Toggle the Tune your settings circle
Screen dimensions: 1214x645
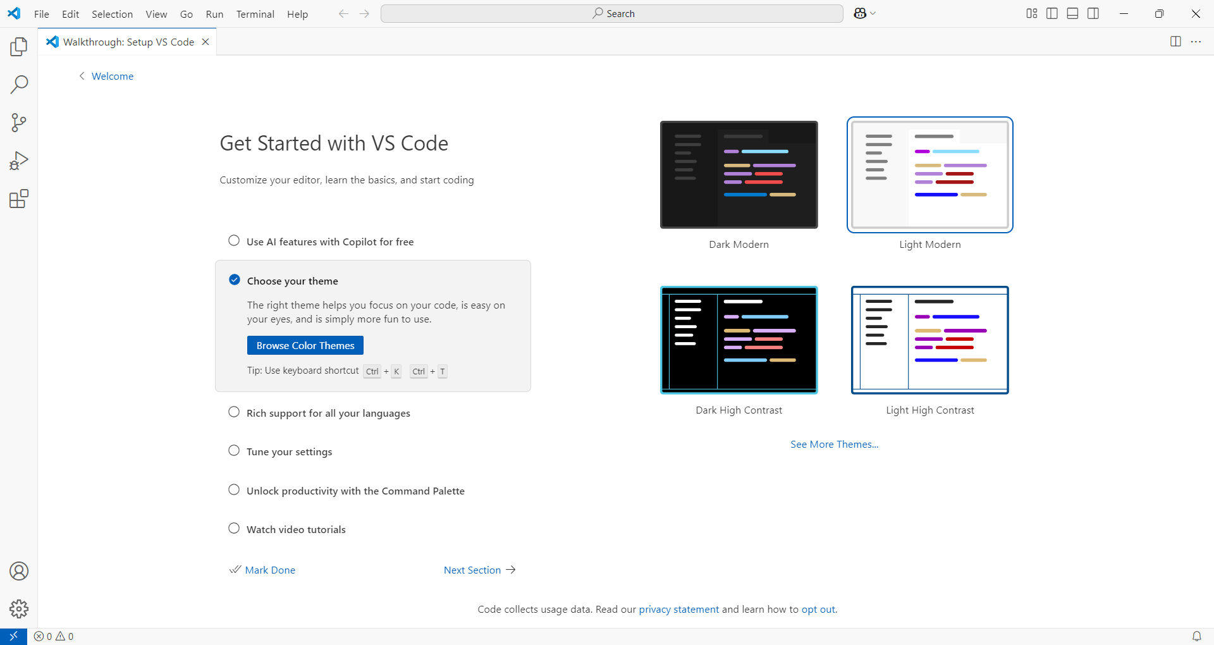click(x=234, y=451)
